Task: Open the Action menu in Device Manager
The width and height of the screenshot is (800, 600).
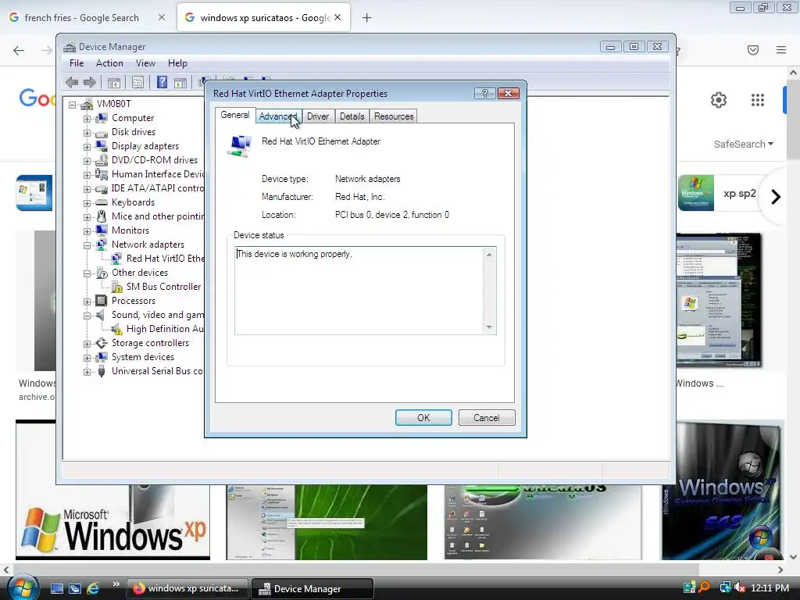Action: 109,63
